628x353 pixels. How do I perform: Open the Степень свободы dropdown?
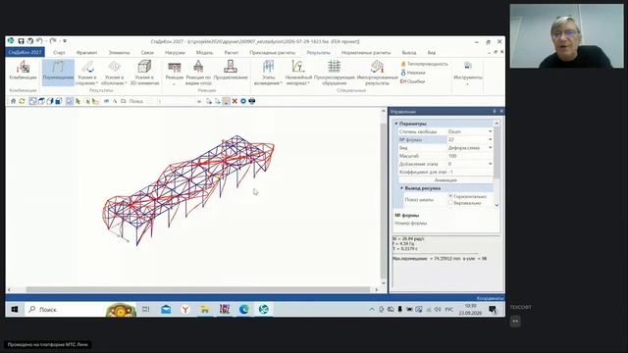click(491, 131)
